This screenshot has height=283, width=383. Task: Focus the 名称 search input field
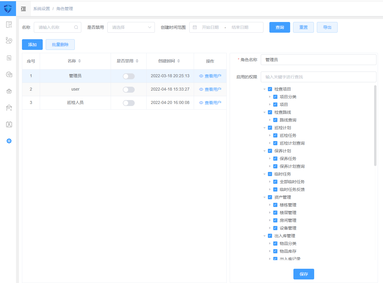(x=58, y=27)
